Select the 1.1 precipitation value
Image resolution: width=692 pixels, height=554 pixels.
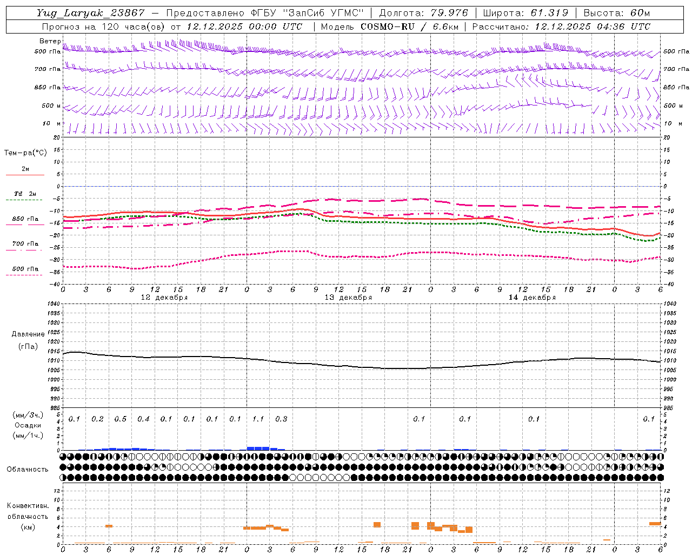point(258,419)
